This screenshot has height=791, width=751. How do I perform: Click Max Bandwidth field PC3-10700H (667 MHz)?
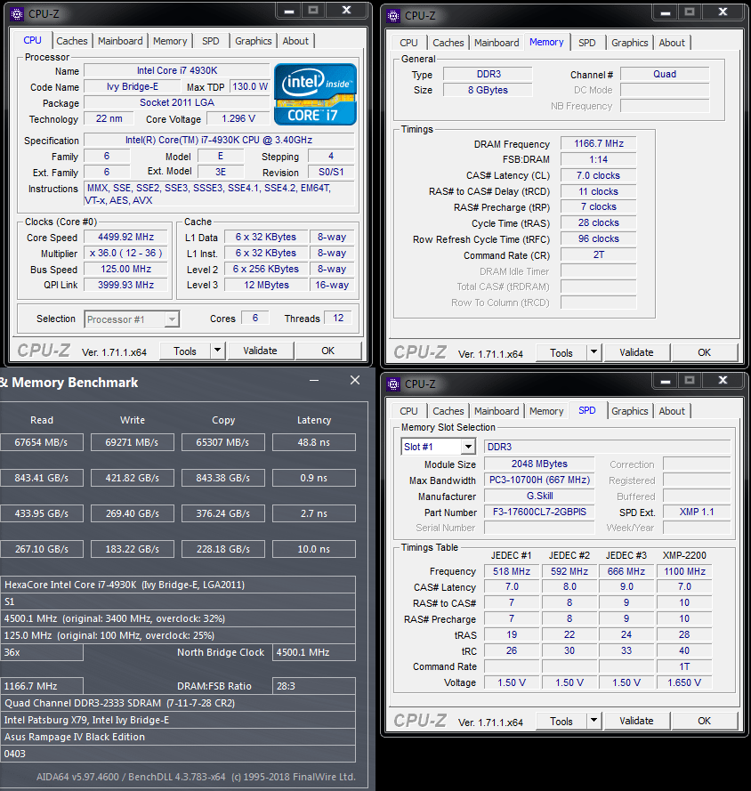539,480
